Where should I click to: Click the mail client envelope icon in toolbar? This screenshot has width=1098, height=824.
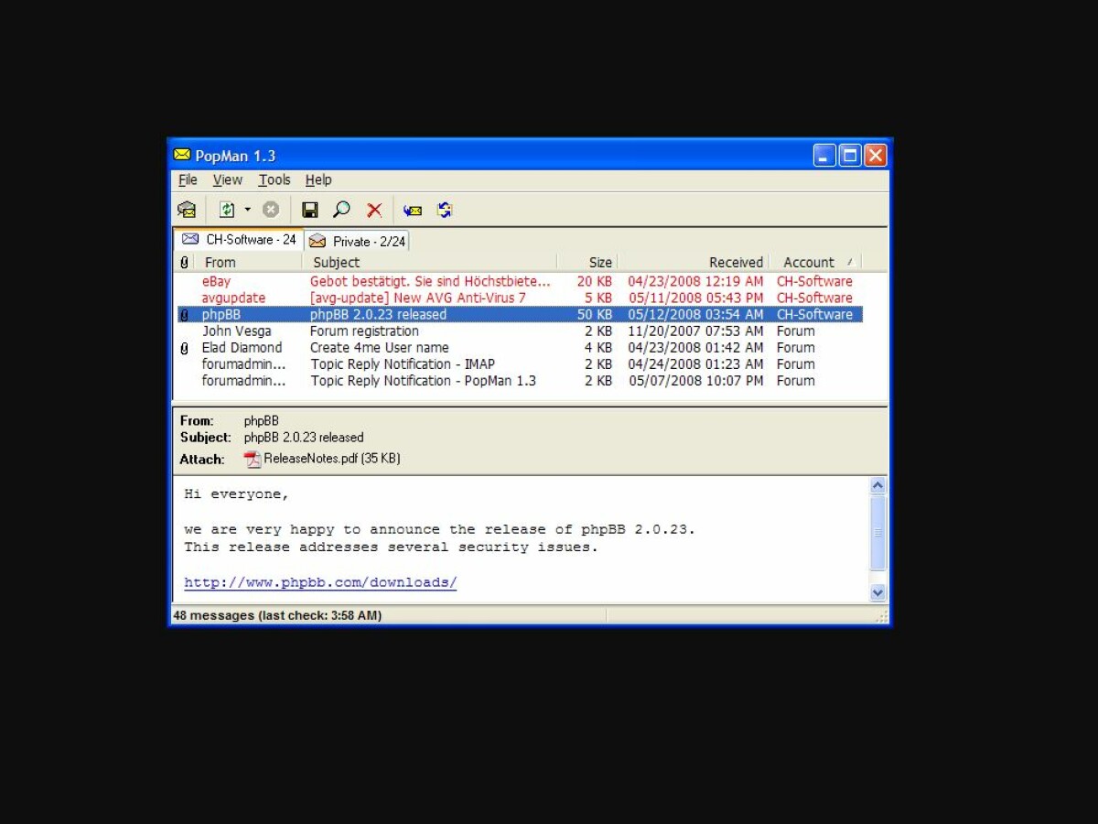pos(187,210)
